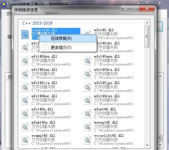169x150 pixels.
Task: Select the mfc140esn.dll file icon
Action: tap(25, 74)
